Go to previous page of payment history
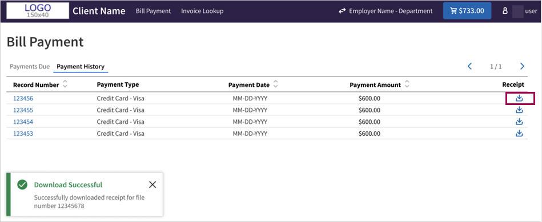542x222 pixels. click(469, 66)
